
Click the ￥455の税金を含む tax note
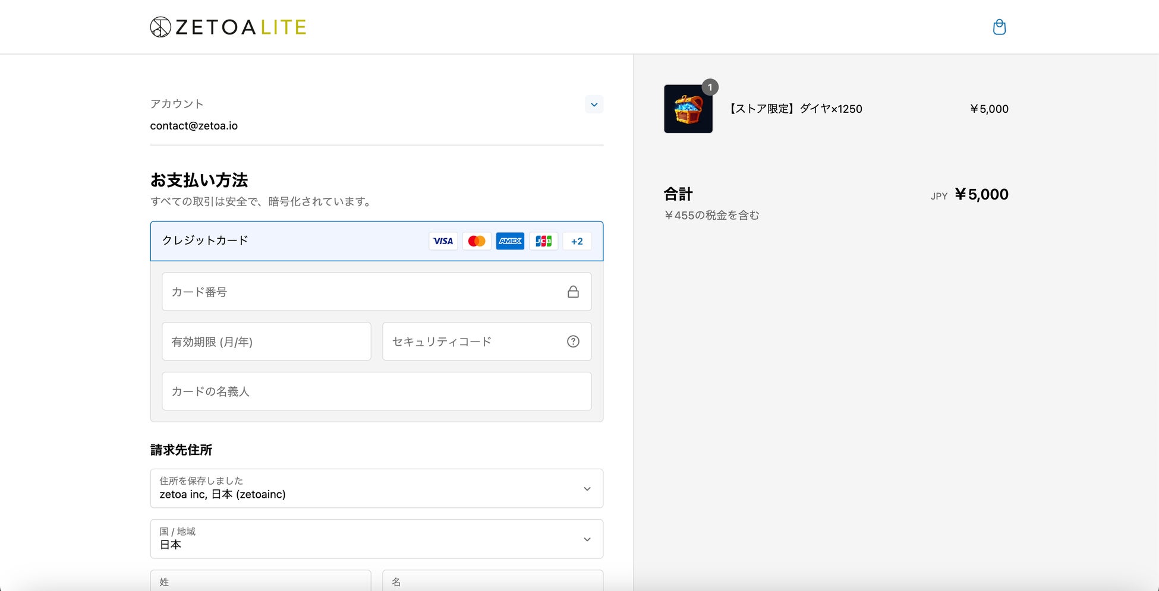click(x=711, y=215)
